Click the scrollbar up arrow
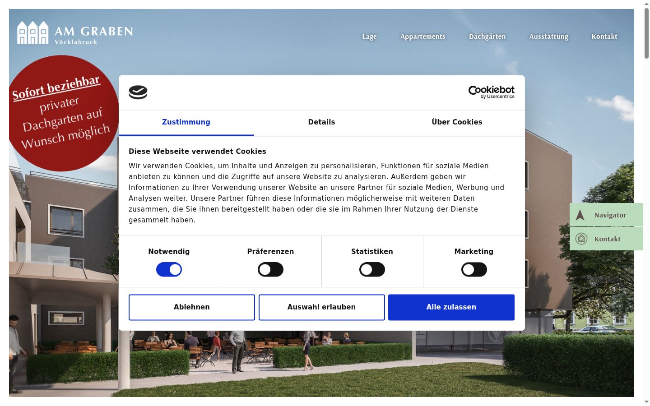650x406 pixels. click(x=646, y=3)
